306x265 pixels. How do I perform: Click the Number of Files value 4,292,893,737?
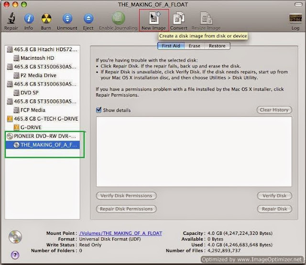point(224,251)
